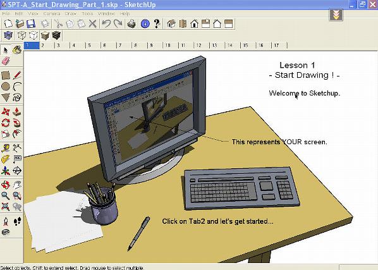Go to scene tab 10
This screenshot has height=270, width=378.
[x=171, y=46]
